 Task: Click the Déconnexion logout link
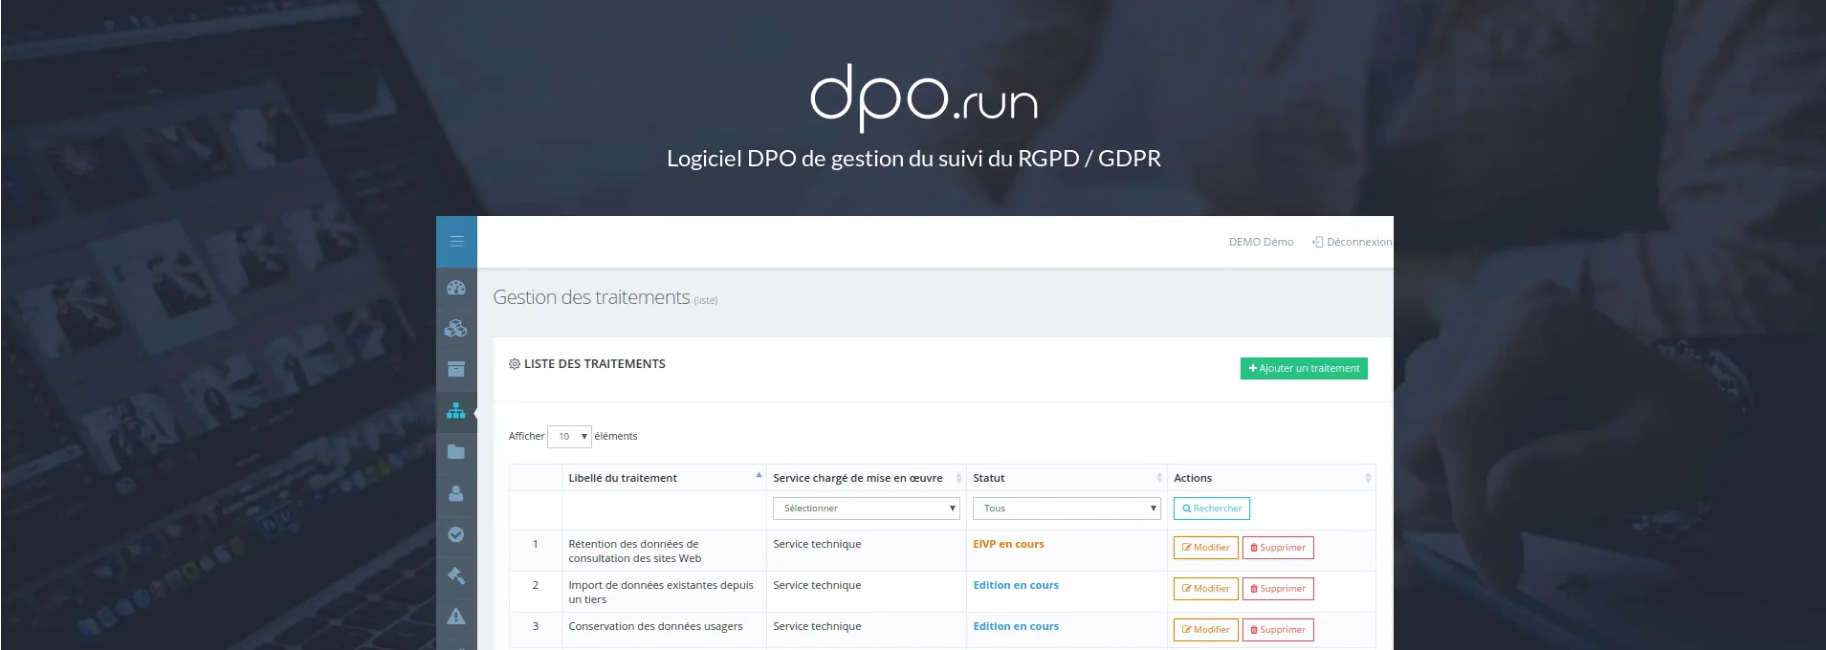[x=1353, y=242]
